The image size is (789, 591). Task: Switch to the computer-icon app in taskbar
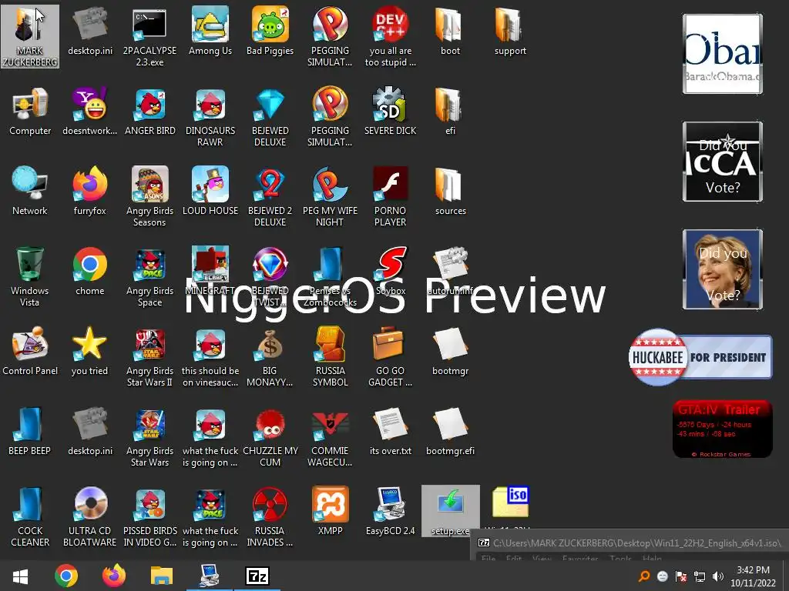[x=210, y=576]
